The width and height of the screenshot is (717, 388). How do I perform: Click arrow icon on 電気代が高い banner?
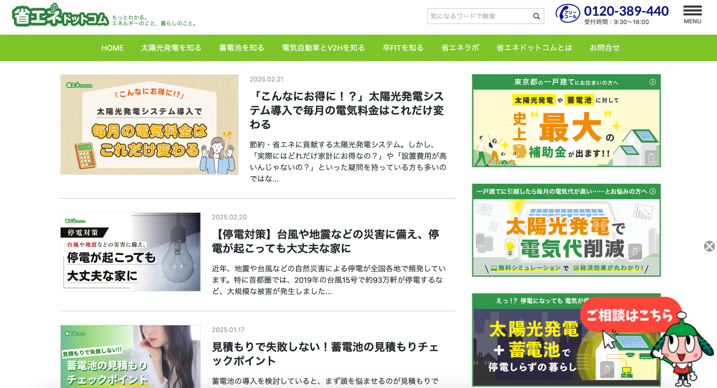click(x=653, y=191)
